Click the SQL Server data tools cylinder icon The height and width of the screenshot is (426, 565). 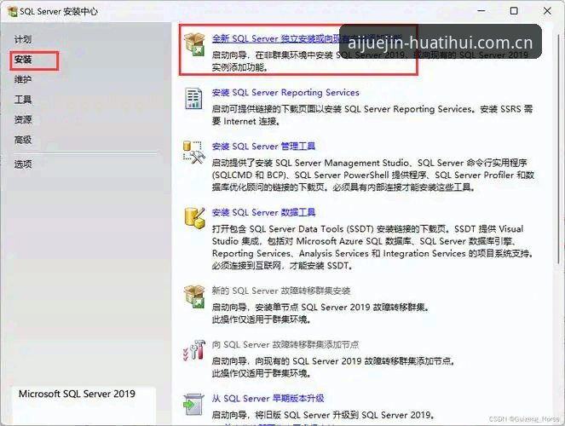coord(194,218)
